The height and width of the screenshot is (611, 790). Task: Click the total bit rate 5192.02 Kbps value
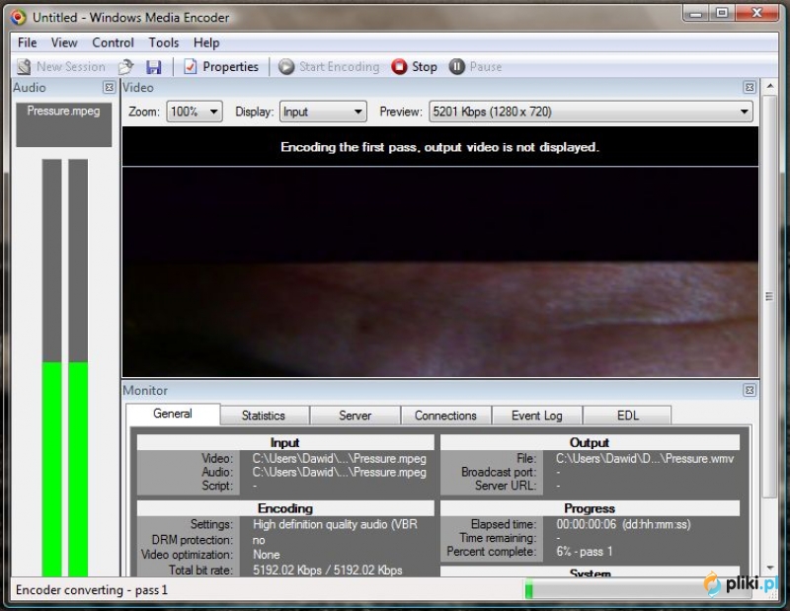click(x=328, y=571)
